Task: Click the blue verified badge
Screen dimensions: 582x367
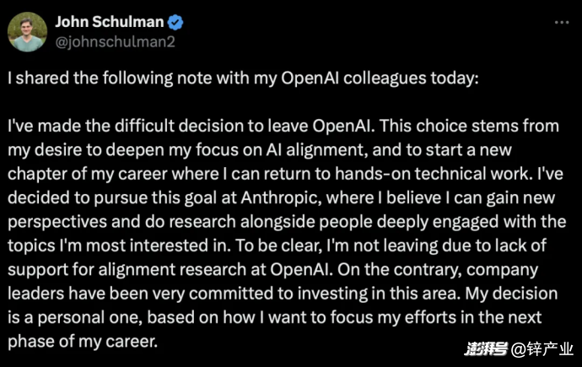Action: coord(175,22)
